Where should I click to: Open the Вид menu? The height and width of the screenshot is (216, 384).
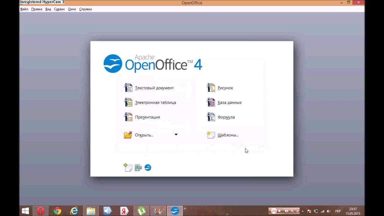click(48, 9)
